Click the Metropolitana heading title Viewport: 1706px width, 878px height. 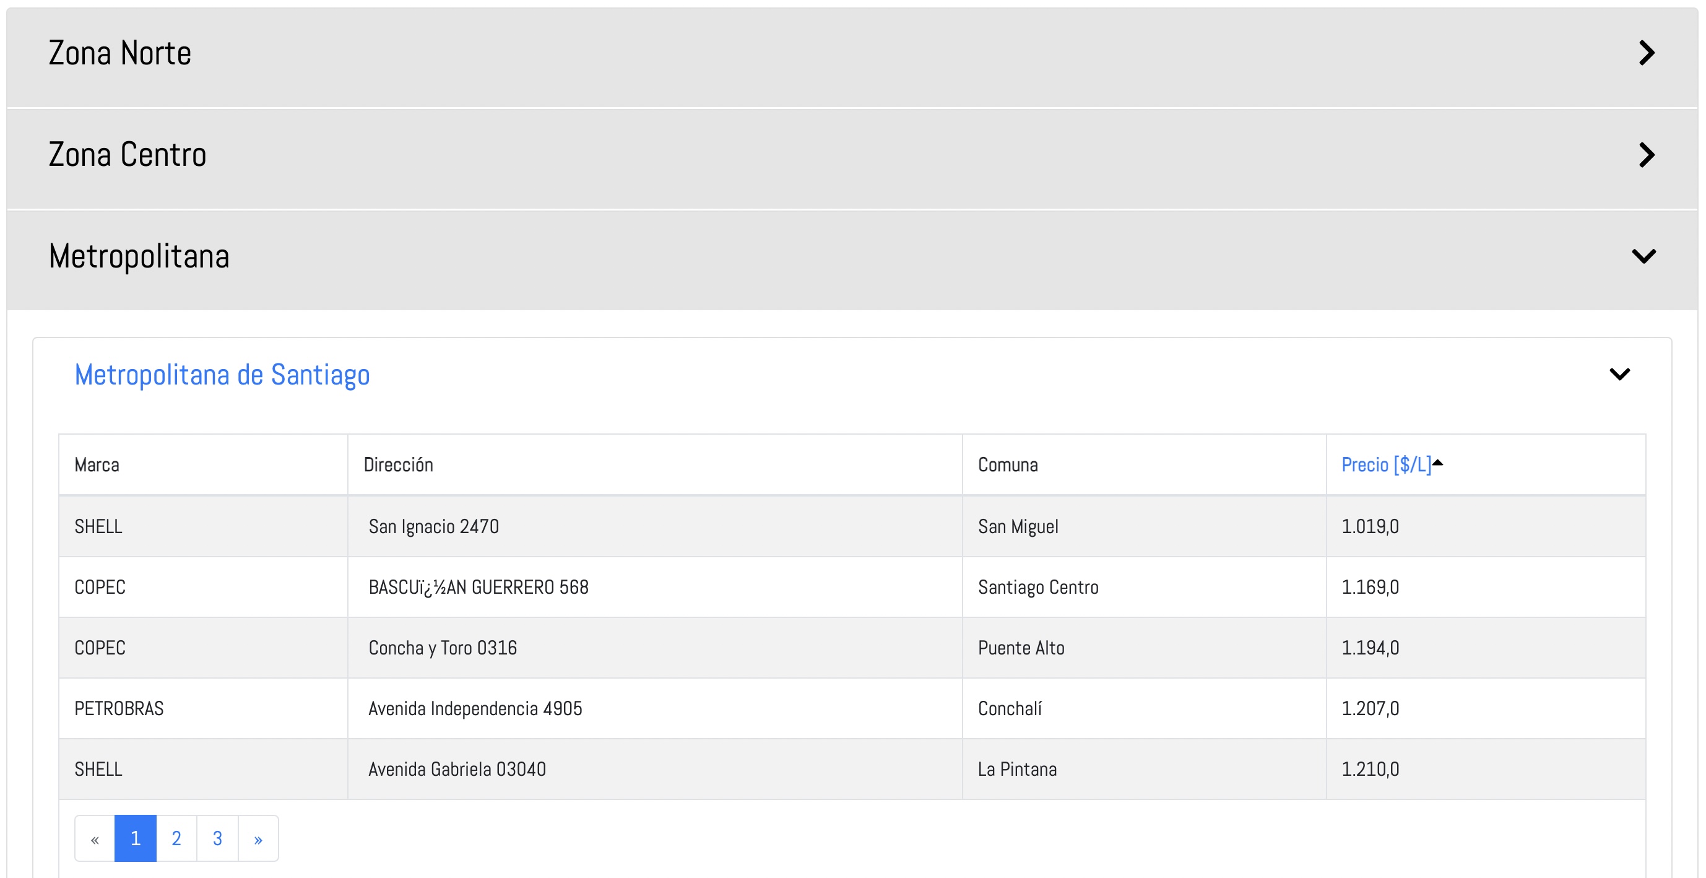click(139, 256)
